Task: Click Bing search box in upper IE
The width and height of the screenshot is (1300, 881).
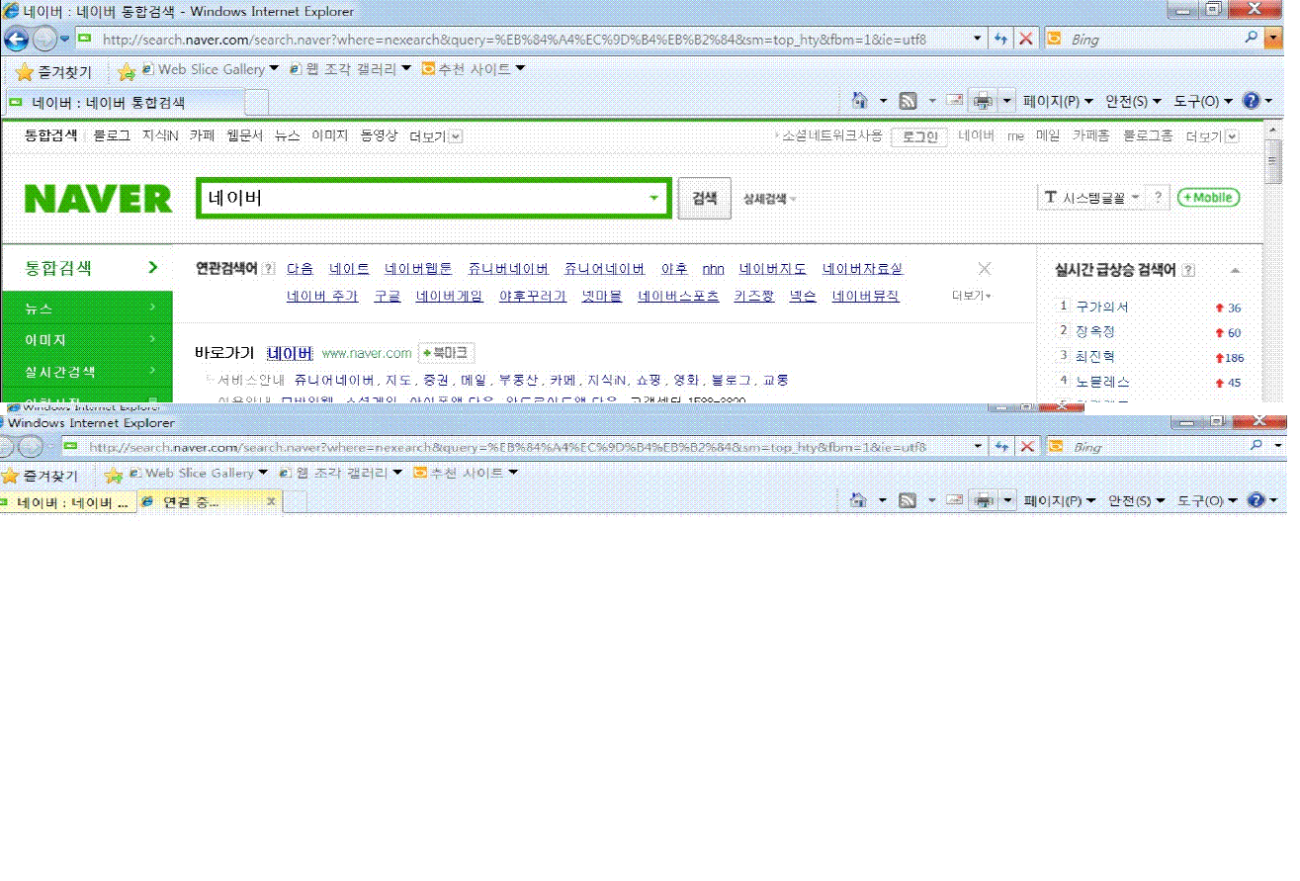Action: (1153, 39)
